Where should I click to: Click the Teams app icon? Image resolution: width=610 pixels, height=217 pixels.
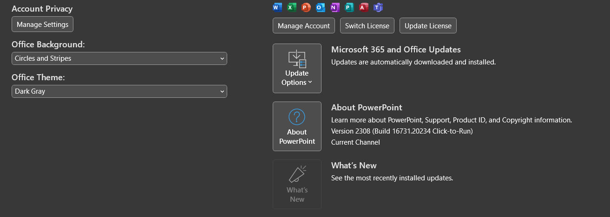click(378, 7)
